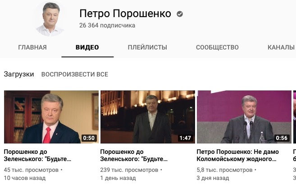This screenshot has height=193, width=296.
Task: Click the 26 364 подписчика subscriber count
Action: coord(107,25)
